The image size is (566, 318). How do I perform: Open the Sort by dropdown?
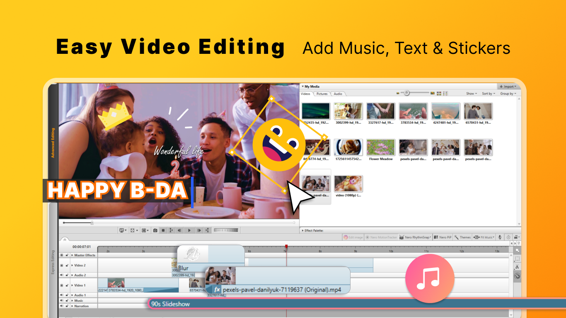488,93
